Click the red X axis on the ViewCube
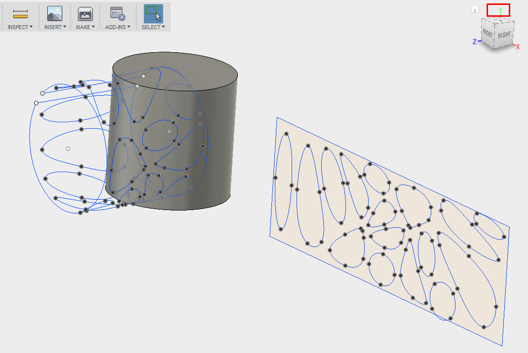528x353 pixels. pyautogui.click(x=518, y=46)
